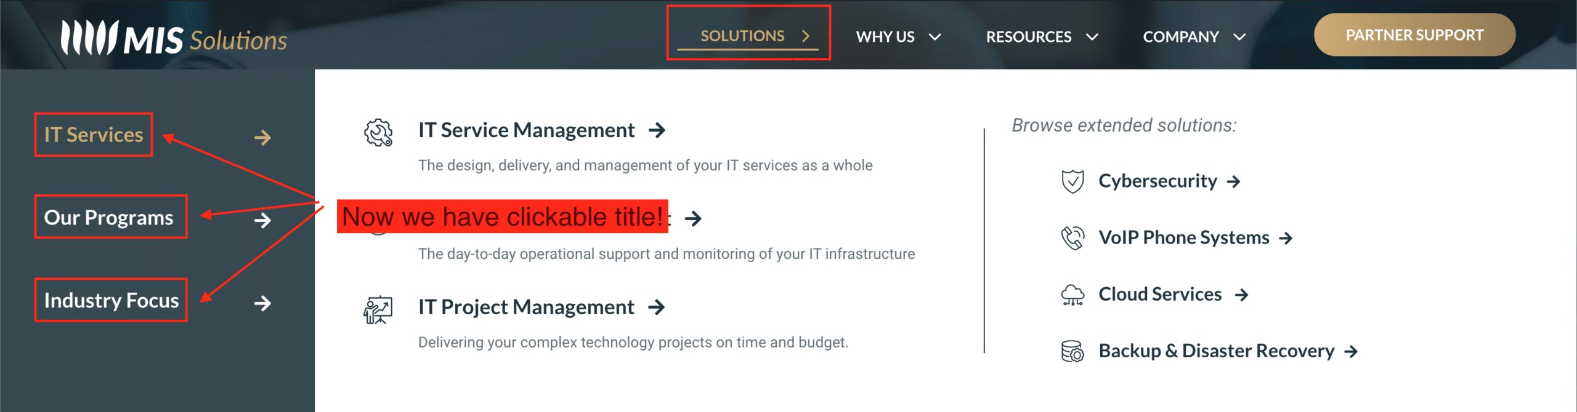Click the IT Project Management presentation icon

[x=378, y=309]
